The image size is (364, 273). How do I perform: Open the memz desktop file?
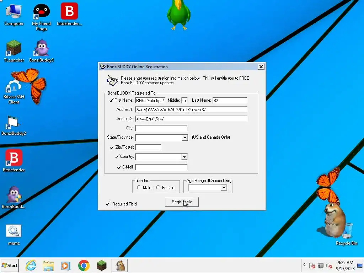14,235
